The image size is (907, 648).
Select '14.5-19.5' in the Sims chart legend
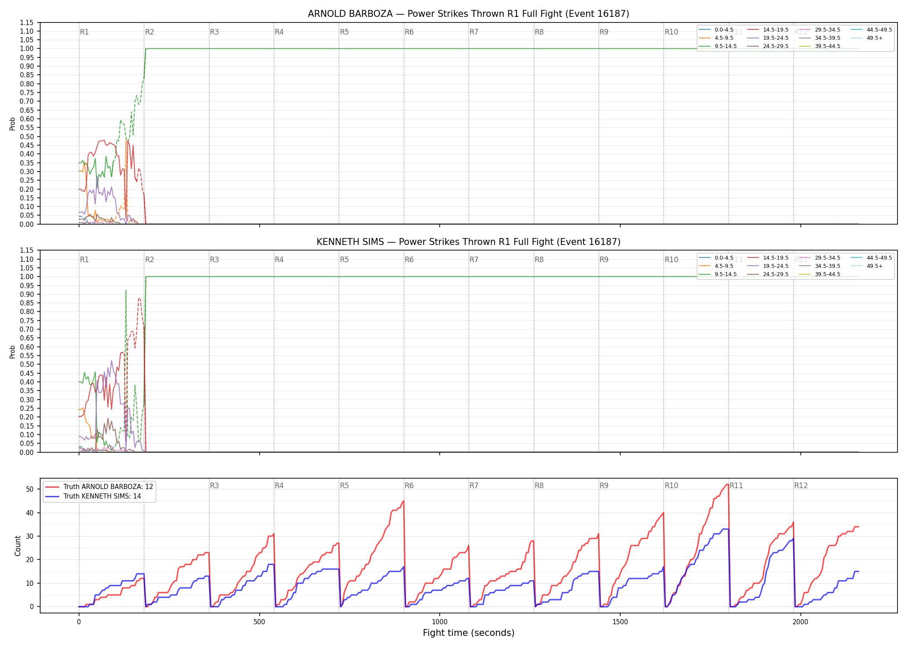tap(776, 258)
